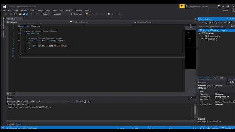Open the TheArena.Program type navigation dropdown

(101, 22)
